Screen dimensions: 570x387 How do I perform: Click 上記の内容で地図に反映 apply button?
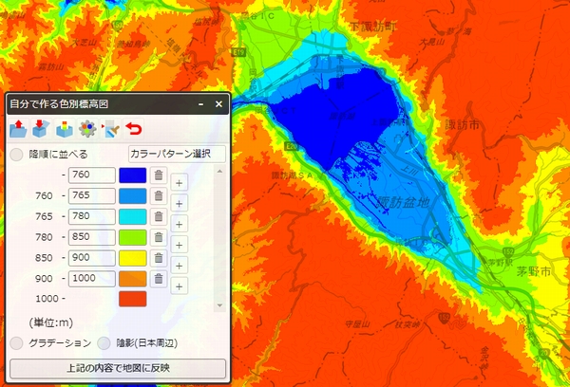118,367
